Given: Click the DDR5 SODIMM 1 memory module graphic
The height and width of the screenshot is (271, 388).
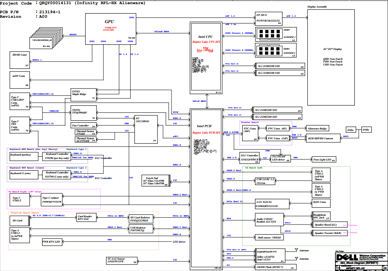Looking at the screenshot, I should 276,34.
